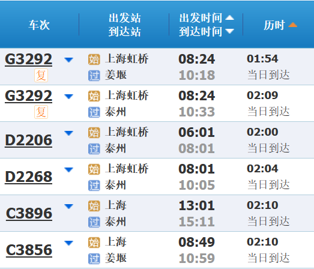Viewport: 314px width, 269px height.
Task: Toggle the orange 历时 duration sort arrow
Action: [x=292, y=25]
